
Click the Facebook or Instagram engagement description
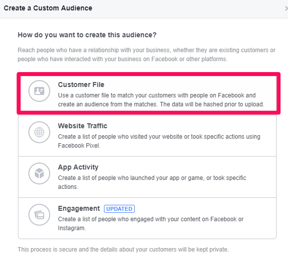(x=151, y=224)
